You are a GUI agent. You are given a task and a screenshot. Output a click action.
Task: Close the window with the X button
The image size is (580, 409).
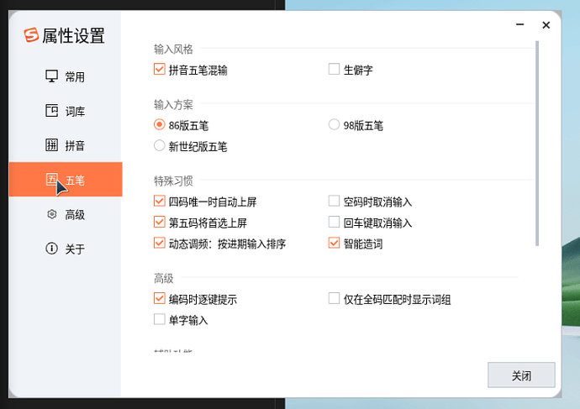coord(546,24)
